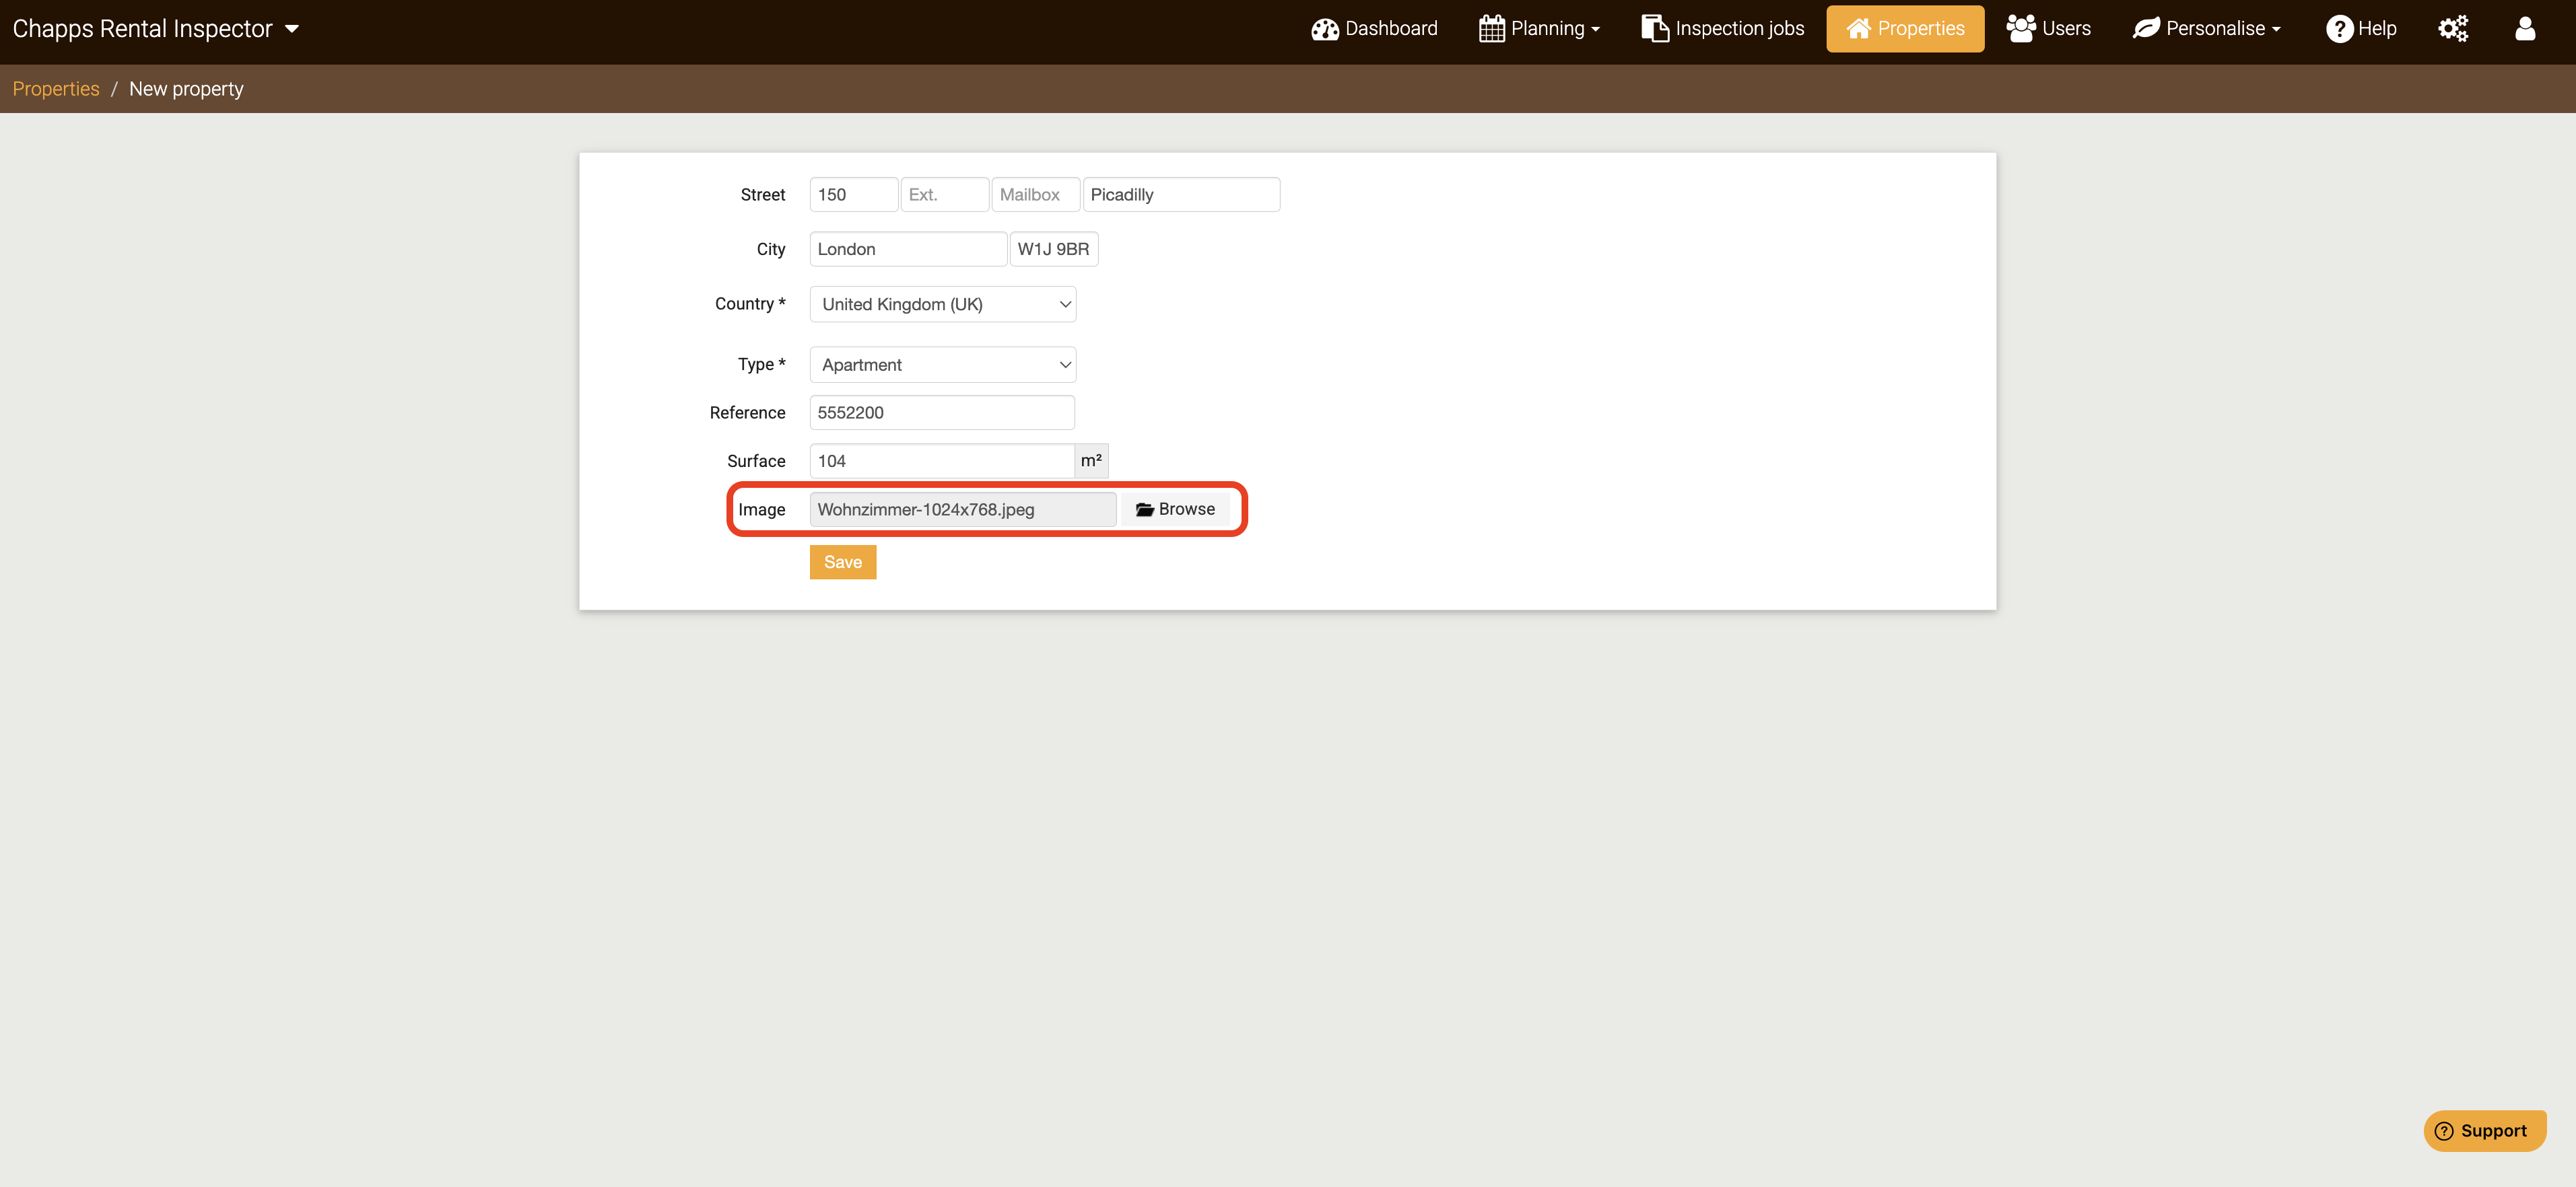Click the Browse button to choose image
This screenshot has height=1187, width=2576.
pyautogui.click(x=1175, y=509)
